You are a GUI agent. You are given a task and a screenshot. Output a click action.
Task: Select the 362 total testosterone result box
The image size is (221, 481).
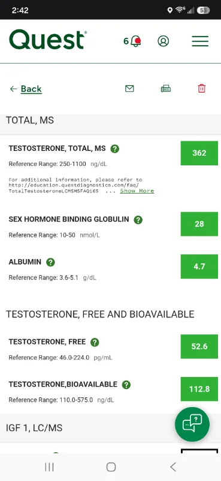coord(199,153)
